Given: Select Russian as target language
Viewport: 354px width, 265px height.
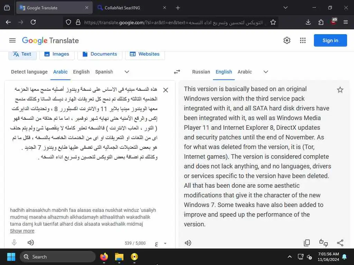Looking at the screenshot, I should click(x=201, y=72).
